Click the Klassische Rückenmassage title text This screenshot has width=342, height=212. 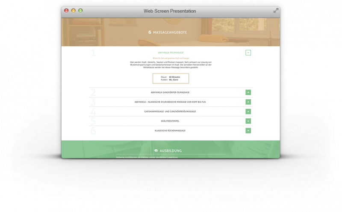[x=170, y=131]
